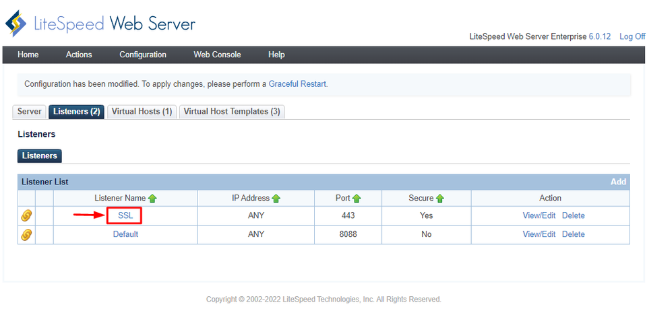
Task: Sort by Port green arrow
Action: (357, 199)
